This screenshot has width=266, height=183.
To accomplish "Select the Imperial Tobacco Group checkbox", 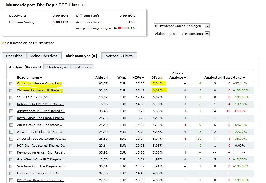I will 11,139.
